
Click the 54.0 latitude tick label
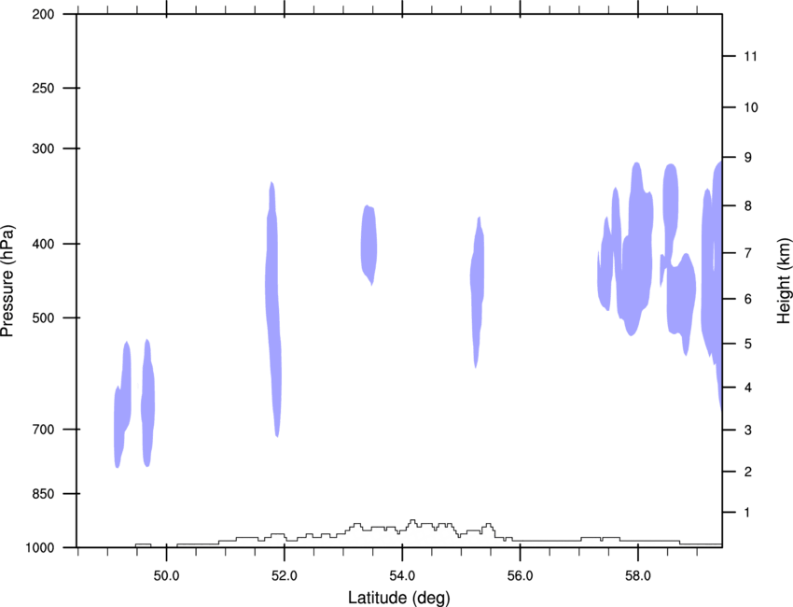(x=402, y=576)
